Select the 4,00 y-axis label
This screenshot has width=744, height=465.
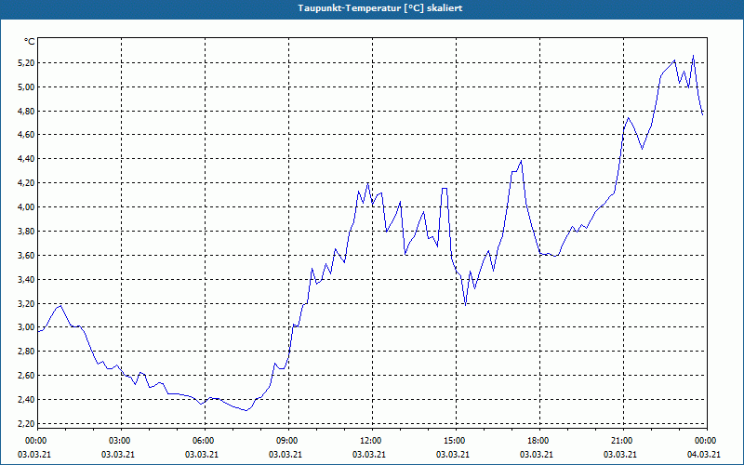26,206
